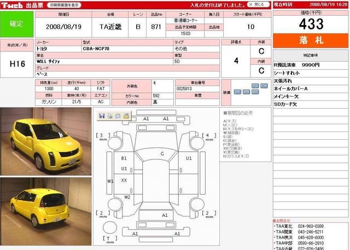Select the note メインキー欠
This screenshot has width=350, height=250.
click(x=286, y=97)
